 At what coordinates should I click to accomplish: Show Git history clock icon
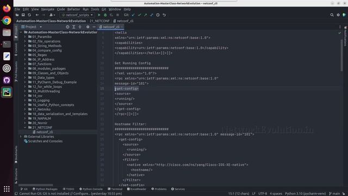[158, 15]
